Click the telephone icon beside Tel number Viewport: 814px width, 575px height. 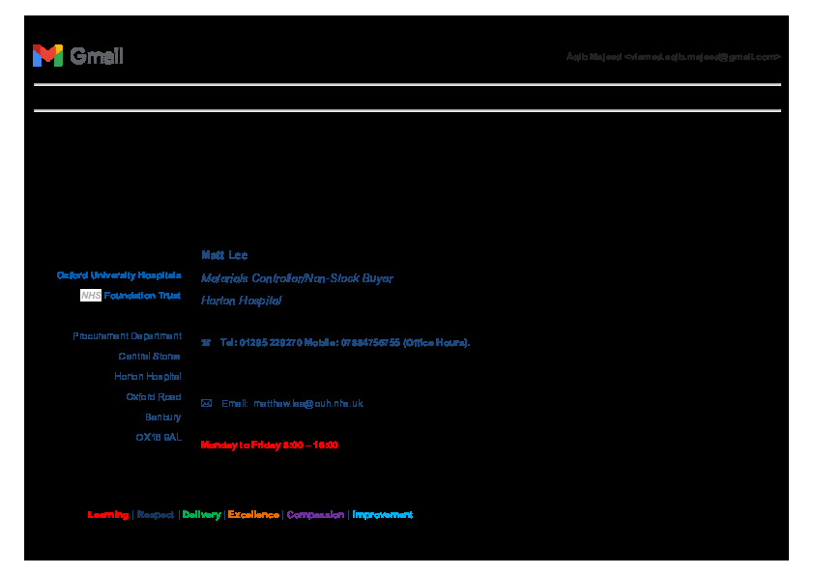click(205, 343)
